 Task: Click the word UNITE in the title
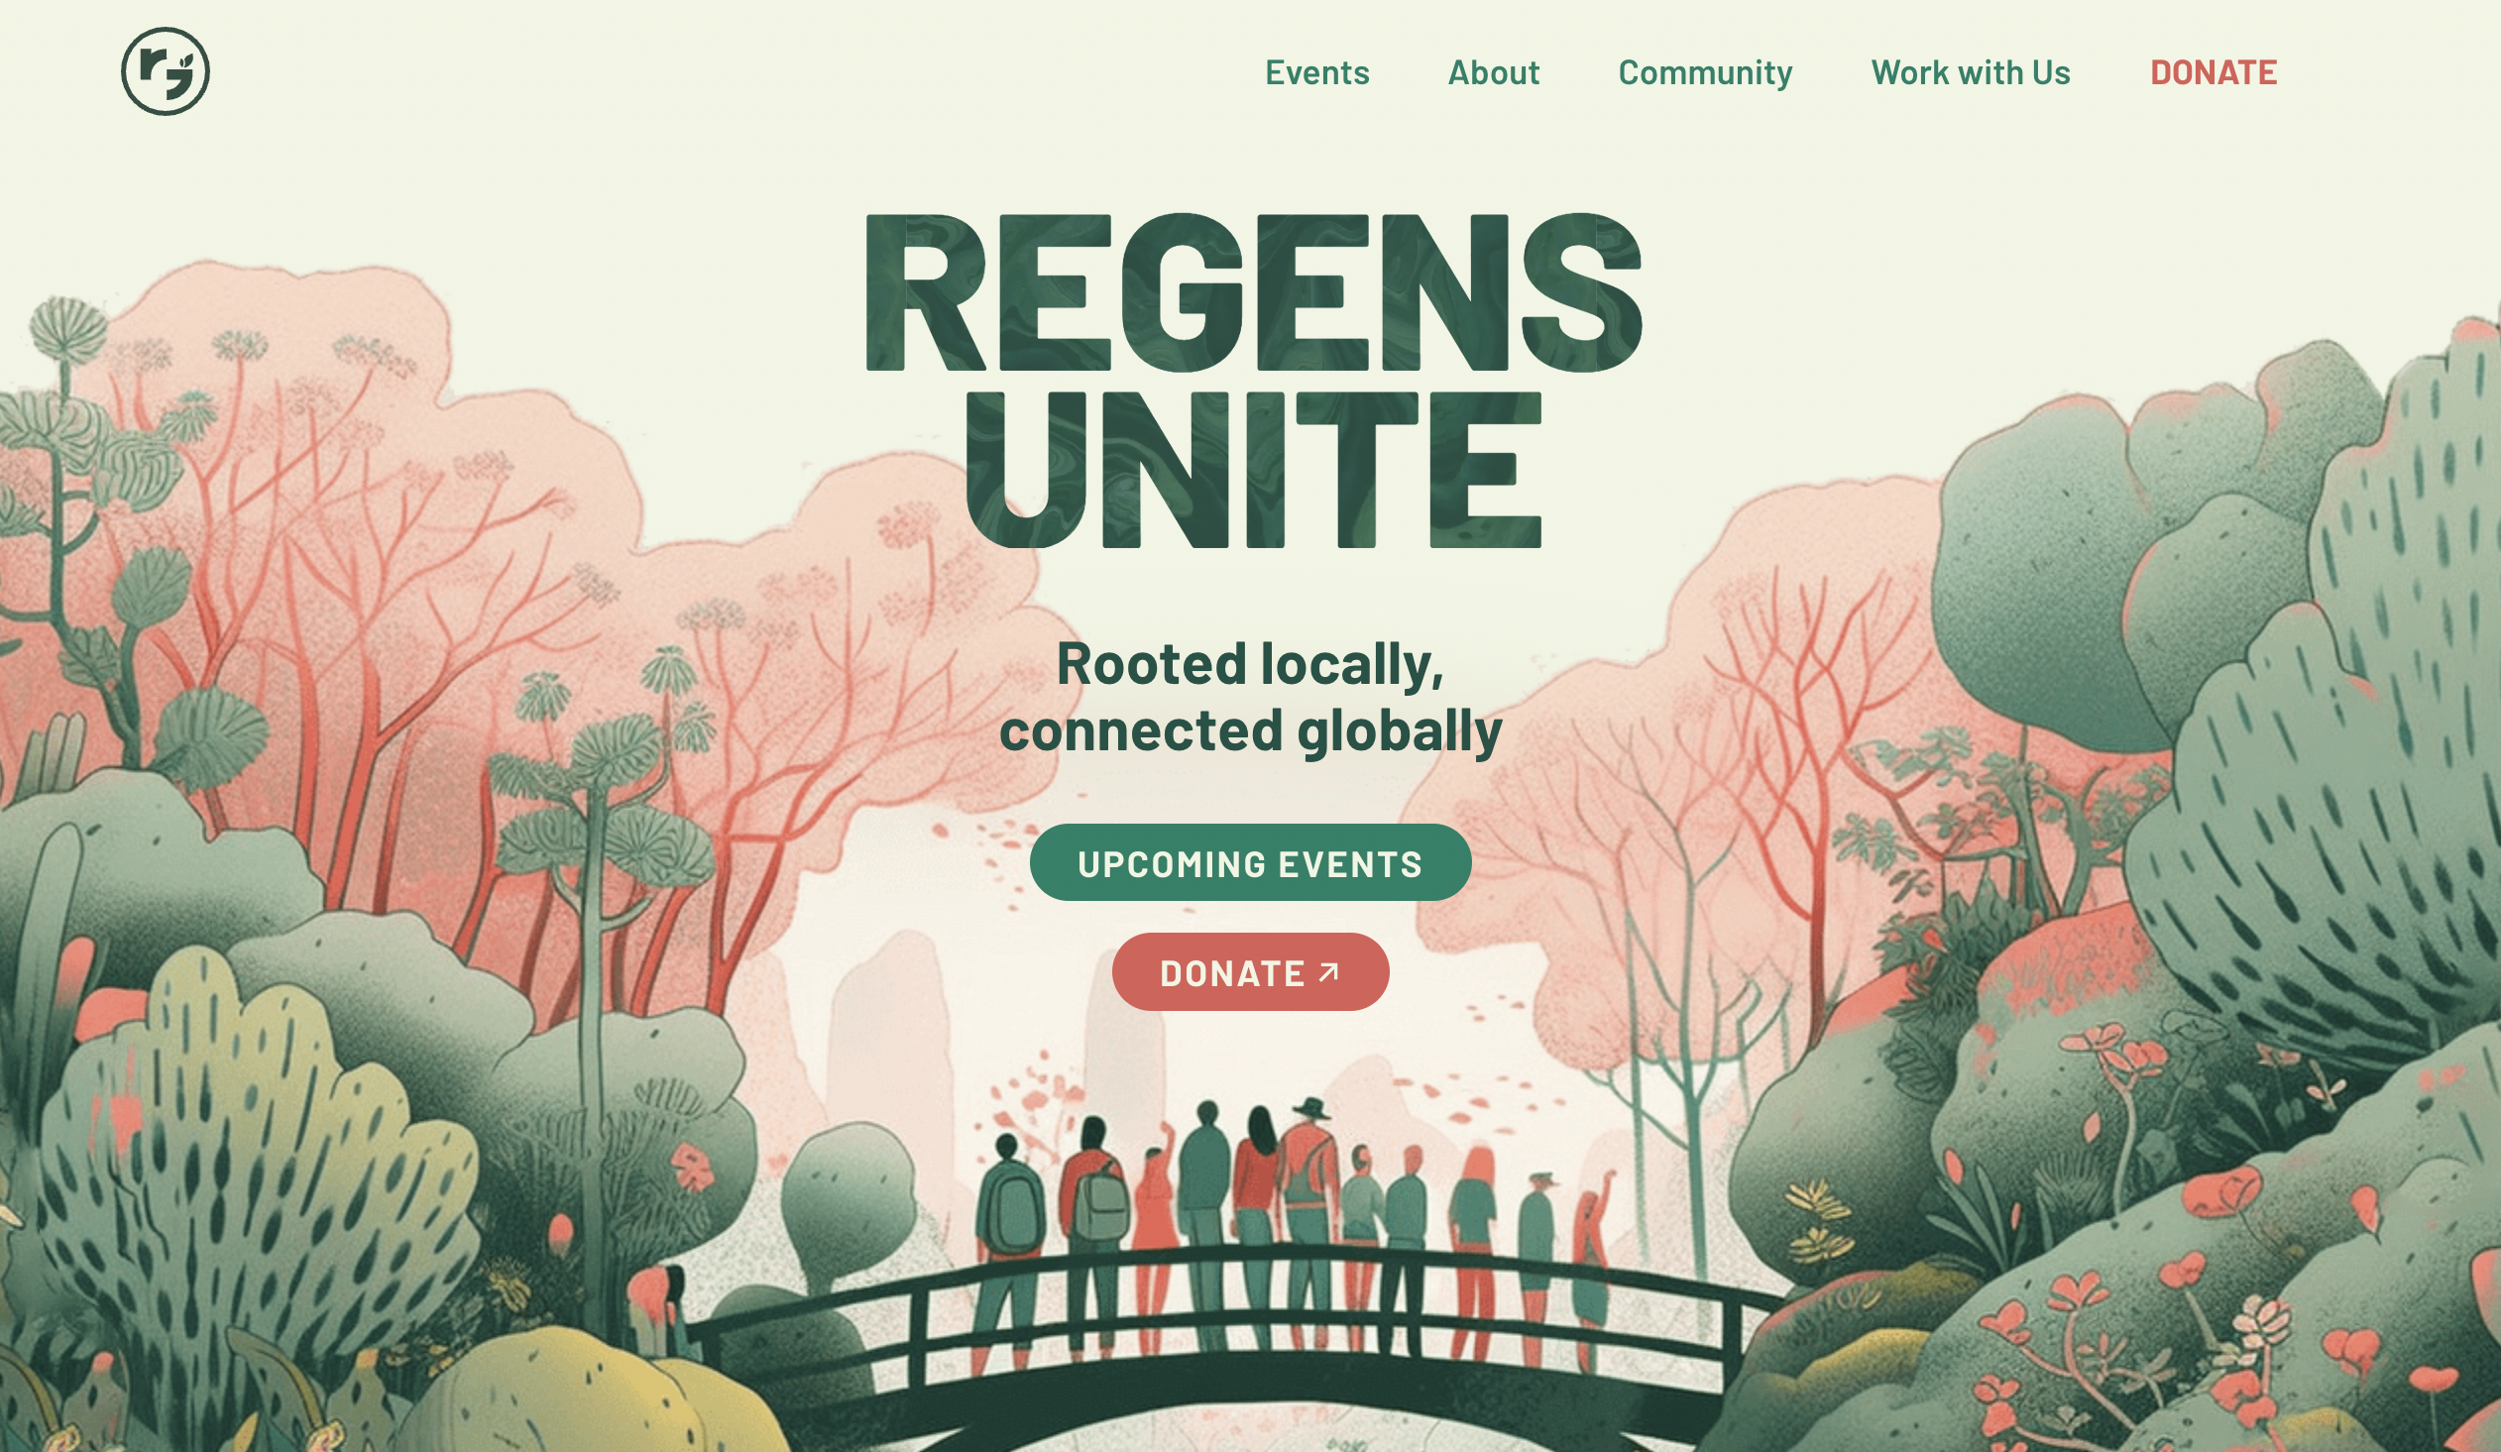(x=1253, y=470)
